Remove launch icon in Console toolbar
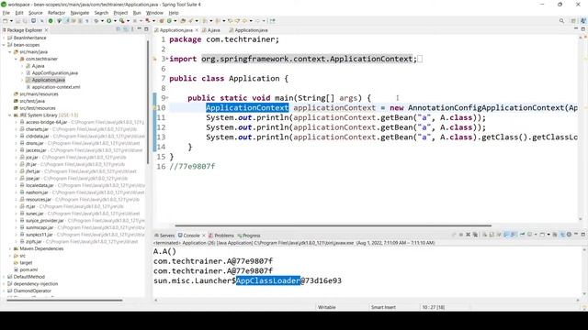Screen dimensions: 588x330 [468, 235]
